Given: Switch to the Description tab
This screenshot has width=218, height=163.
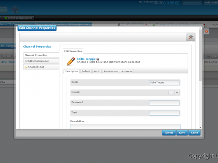Looking at the screenshot, I should [x=72, y=71].
